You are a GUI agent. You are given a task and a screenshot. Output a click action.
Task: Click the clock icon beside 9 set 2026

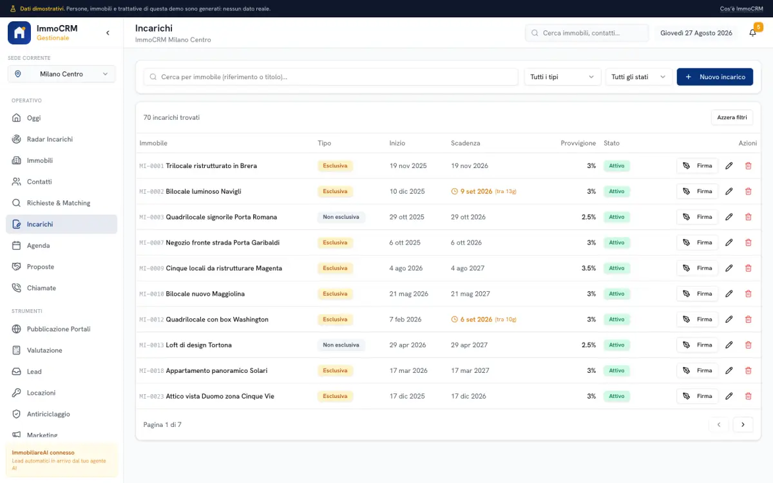455,191
